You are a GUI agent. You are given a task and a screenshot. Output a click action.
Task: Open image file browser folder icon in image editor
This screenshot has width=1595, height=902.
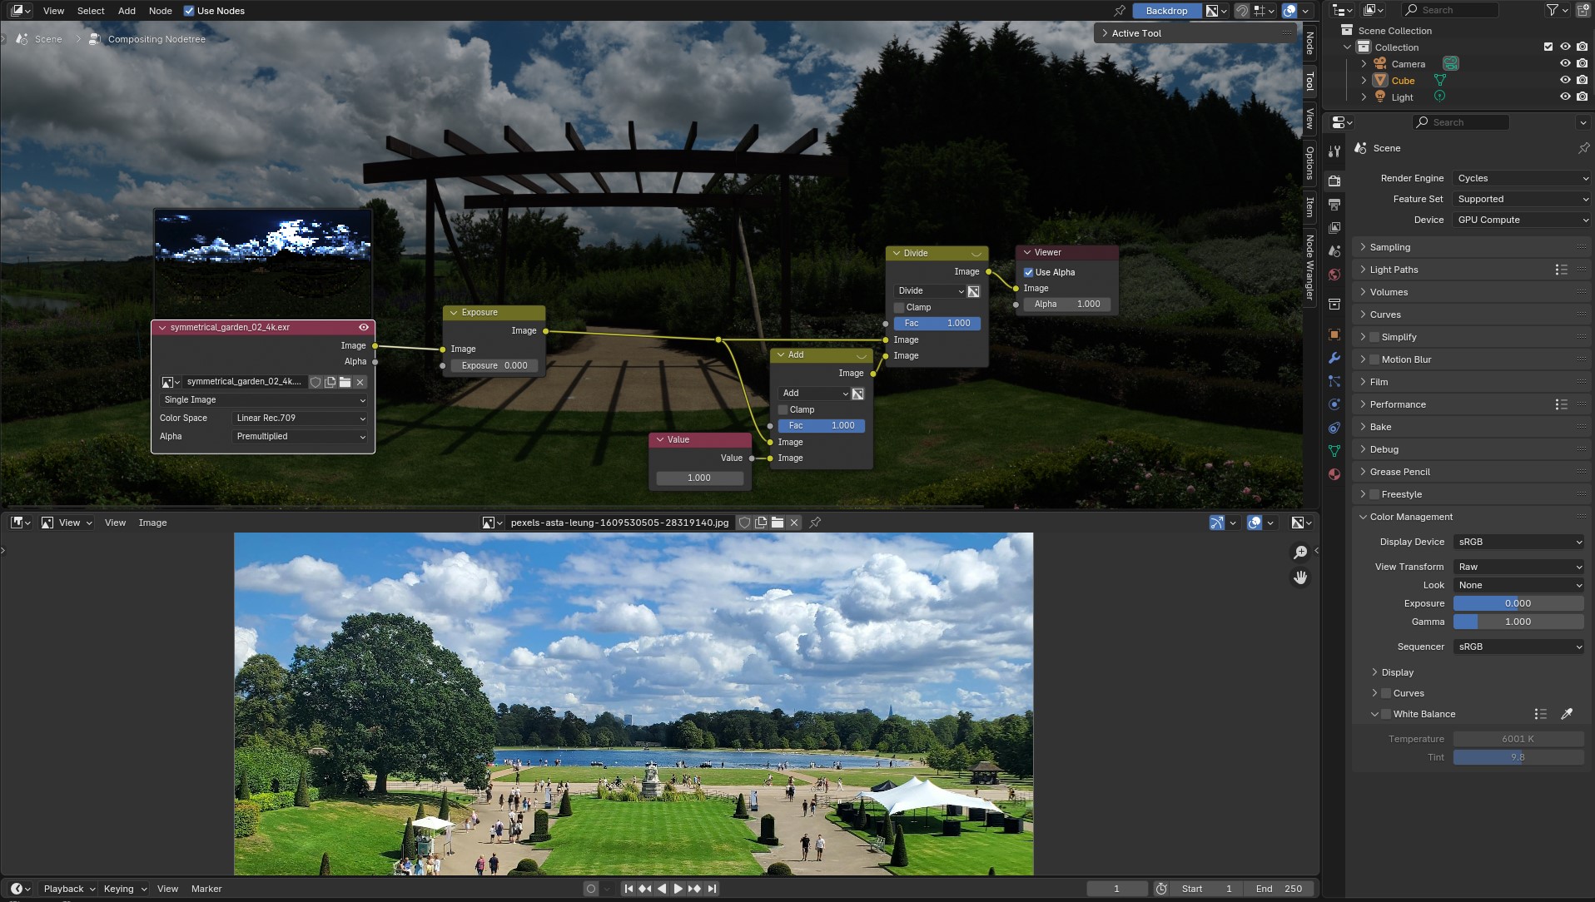tap(778, 523)
